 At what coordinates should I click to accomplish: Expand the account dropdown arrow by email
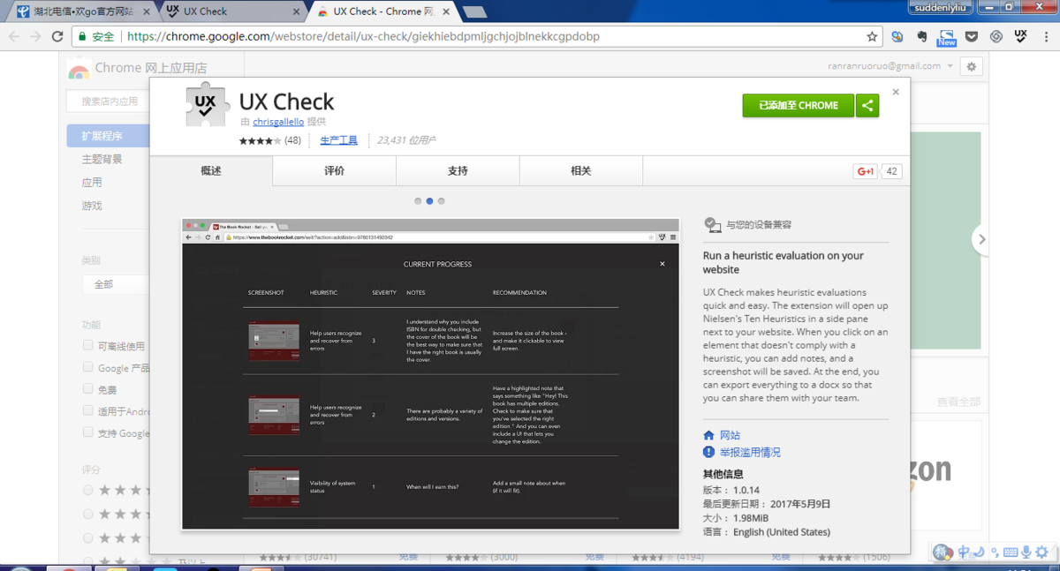point(950,66)
